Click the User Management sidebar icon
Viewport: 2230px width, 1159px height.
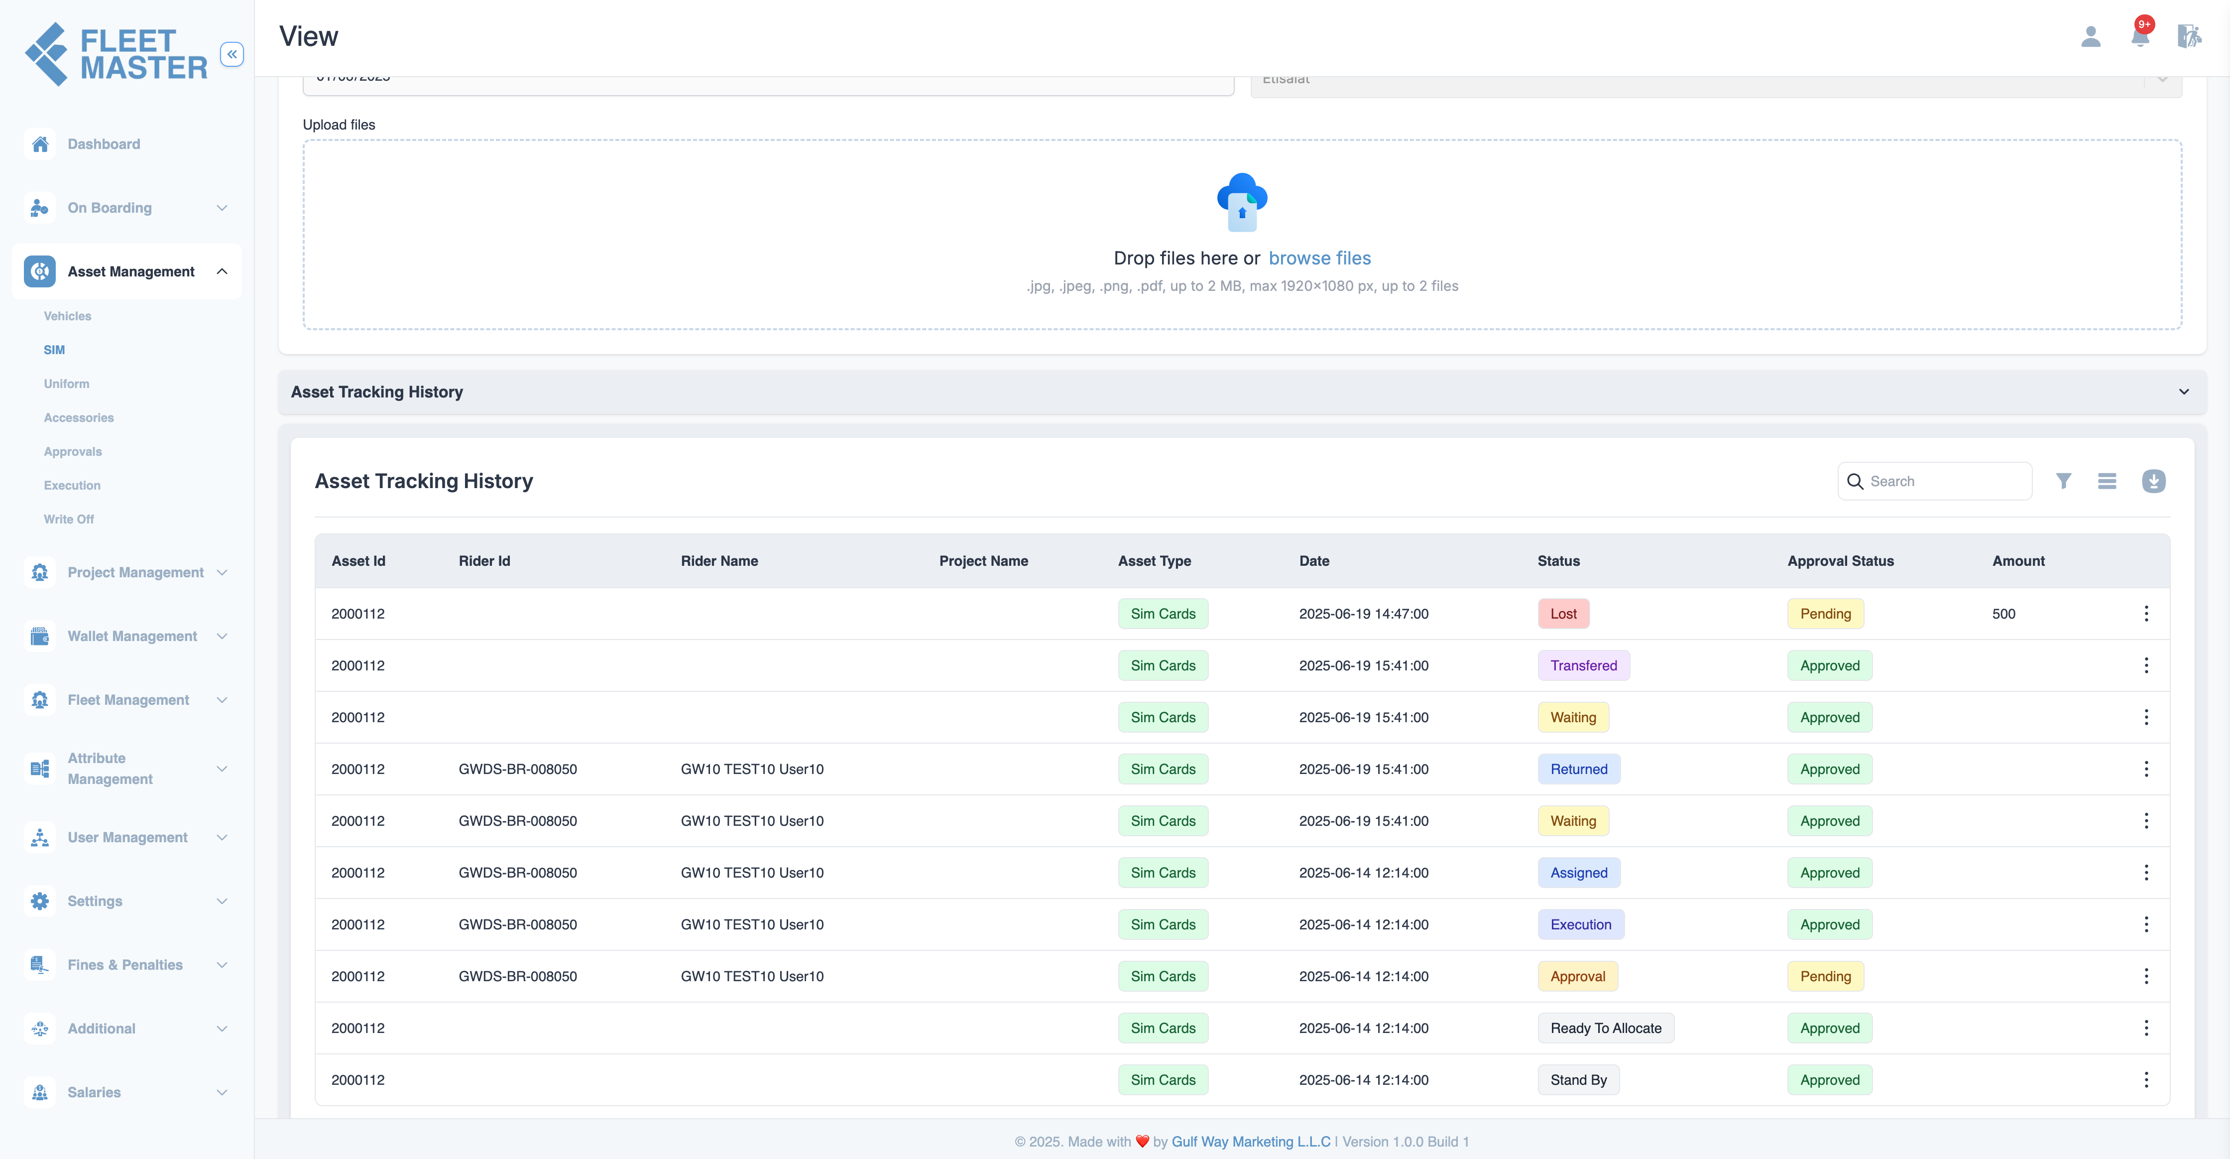click(40, 838)
